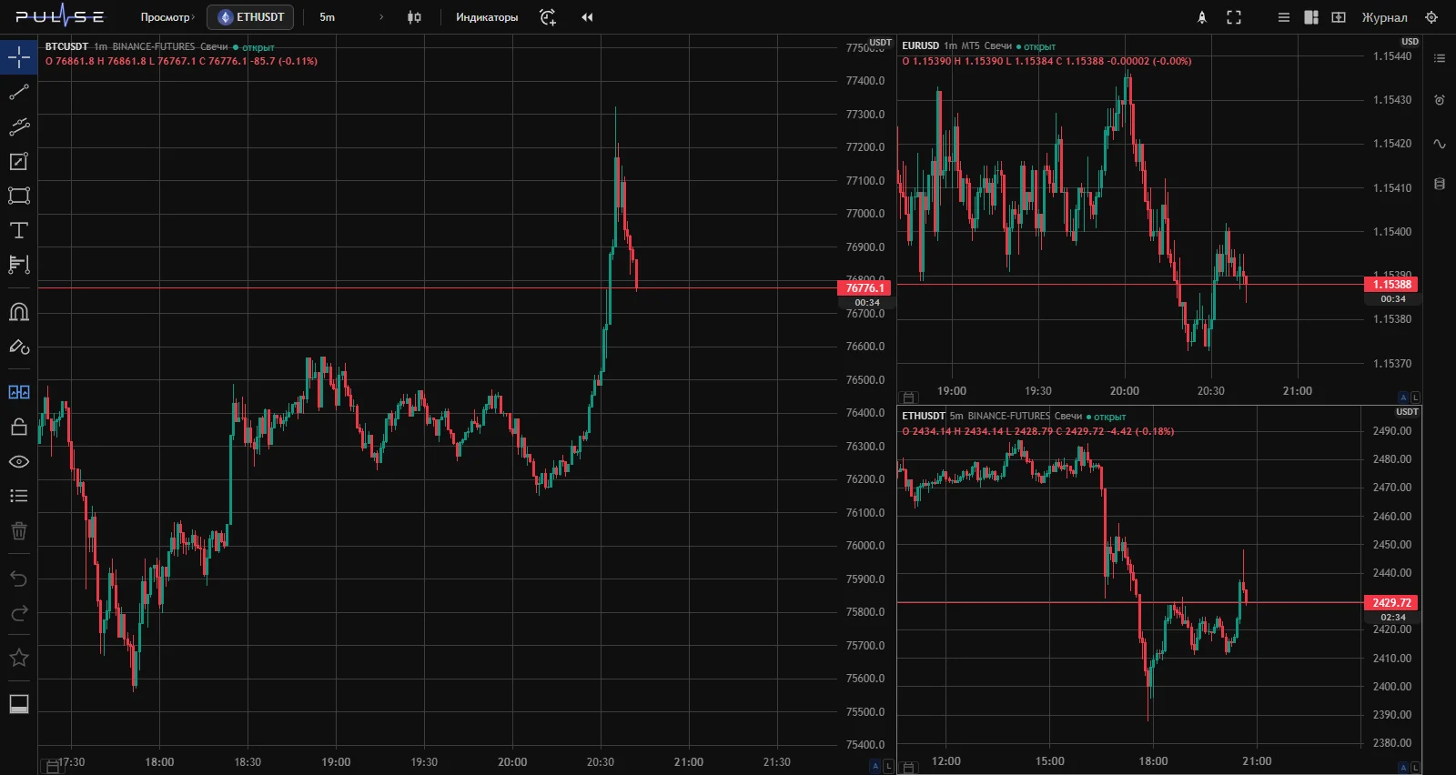Select the Text tool
Screen dimensions: 1456x775
point(18,230)
